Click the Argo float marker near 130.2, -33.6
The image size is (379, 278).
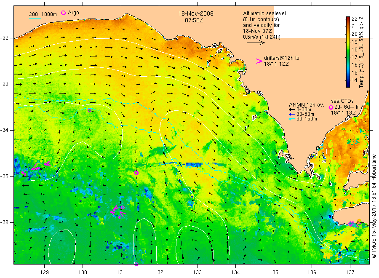coord(89,110)
